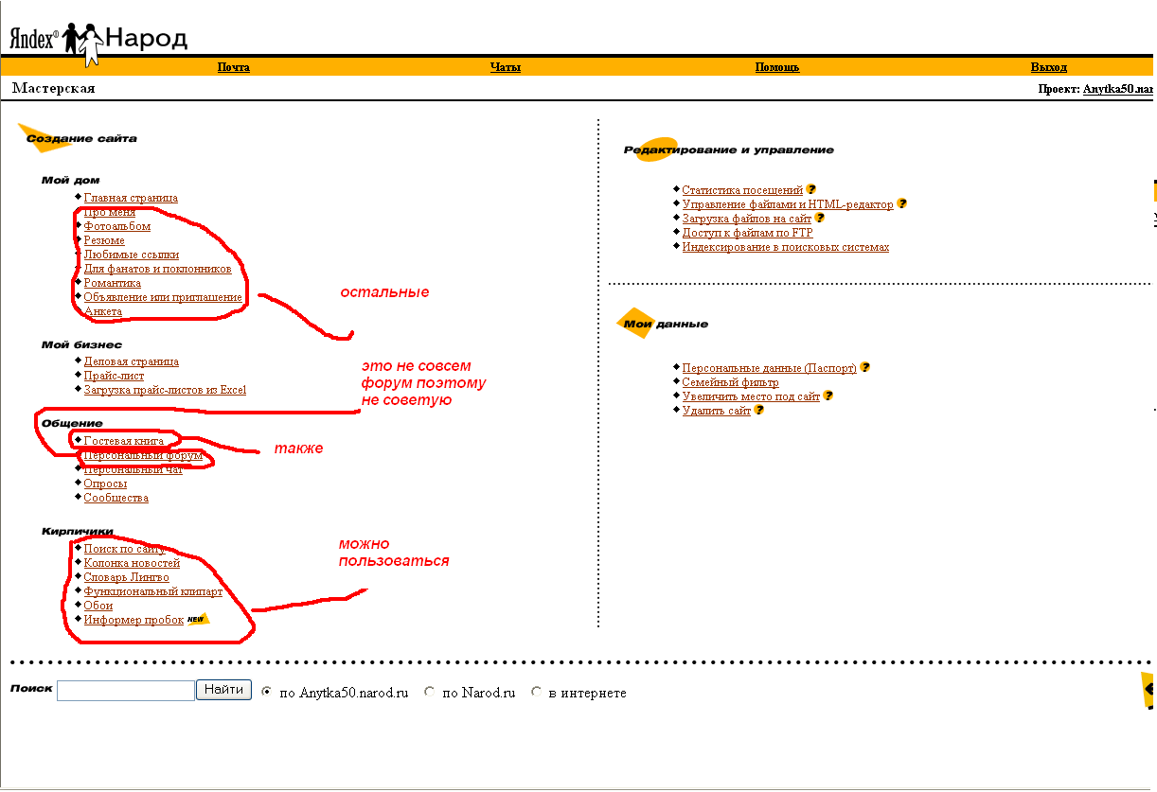Open Персональные данные (Паспорт) link

[x=770, y=368]
